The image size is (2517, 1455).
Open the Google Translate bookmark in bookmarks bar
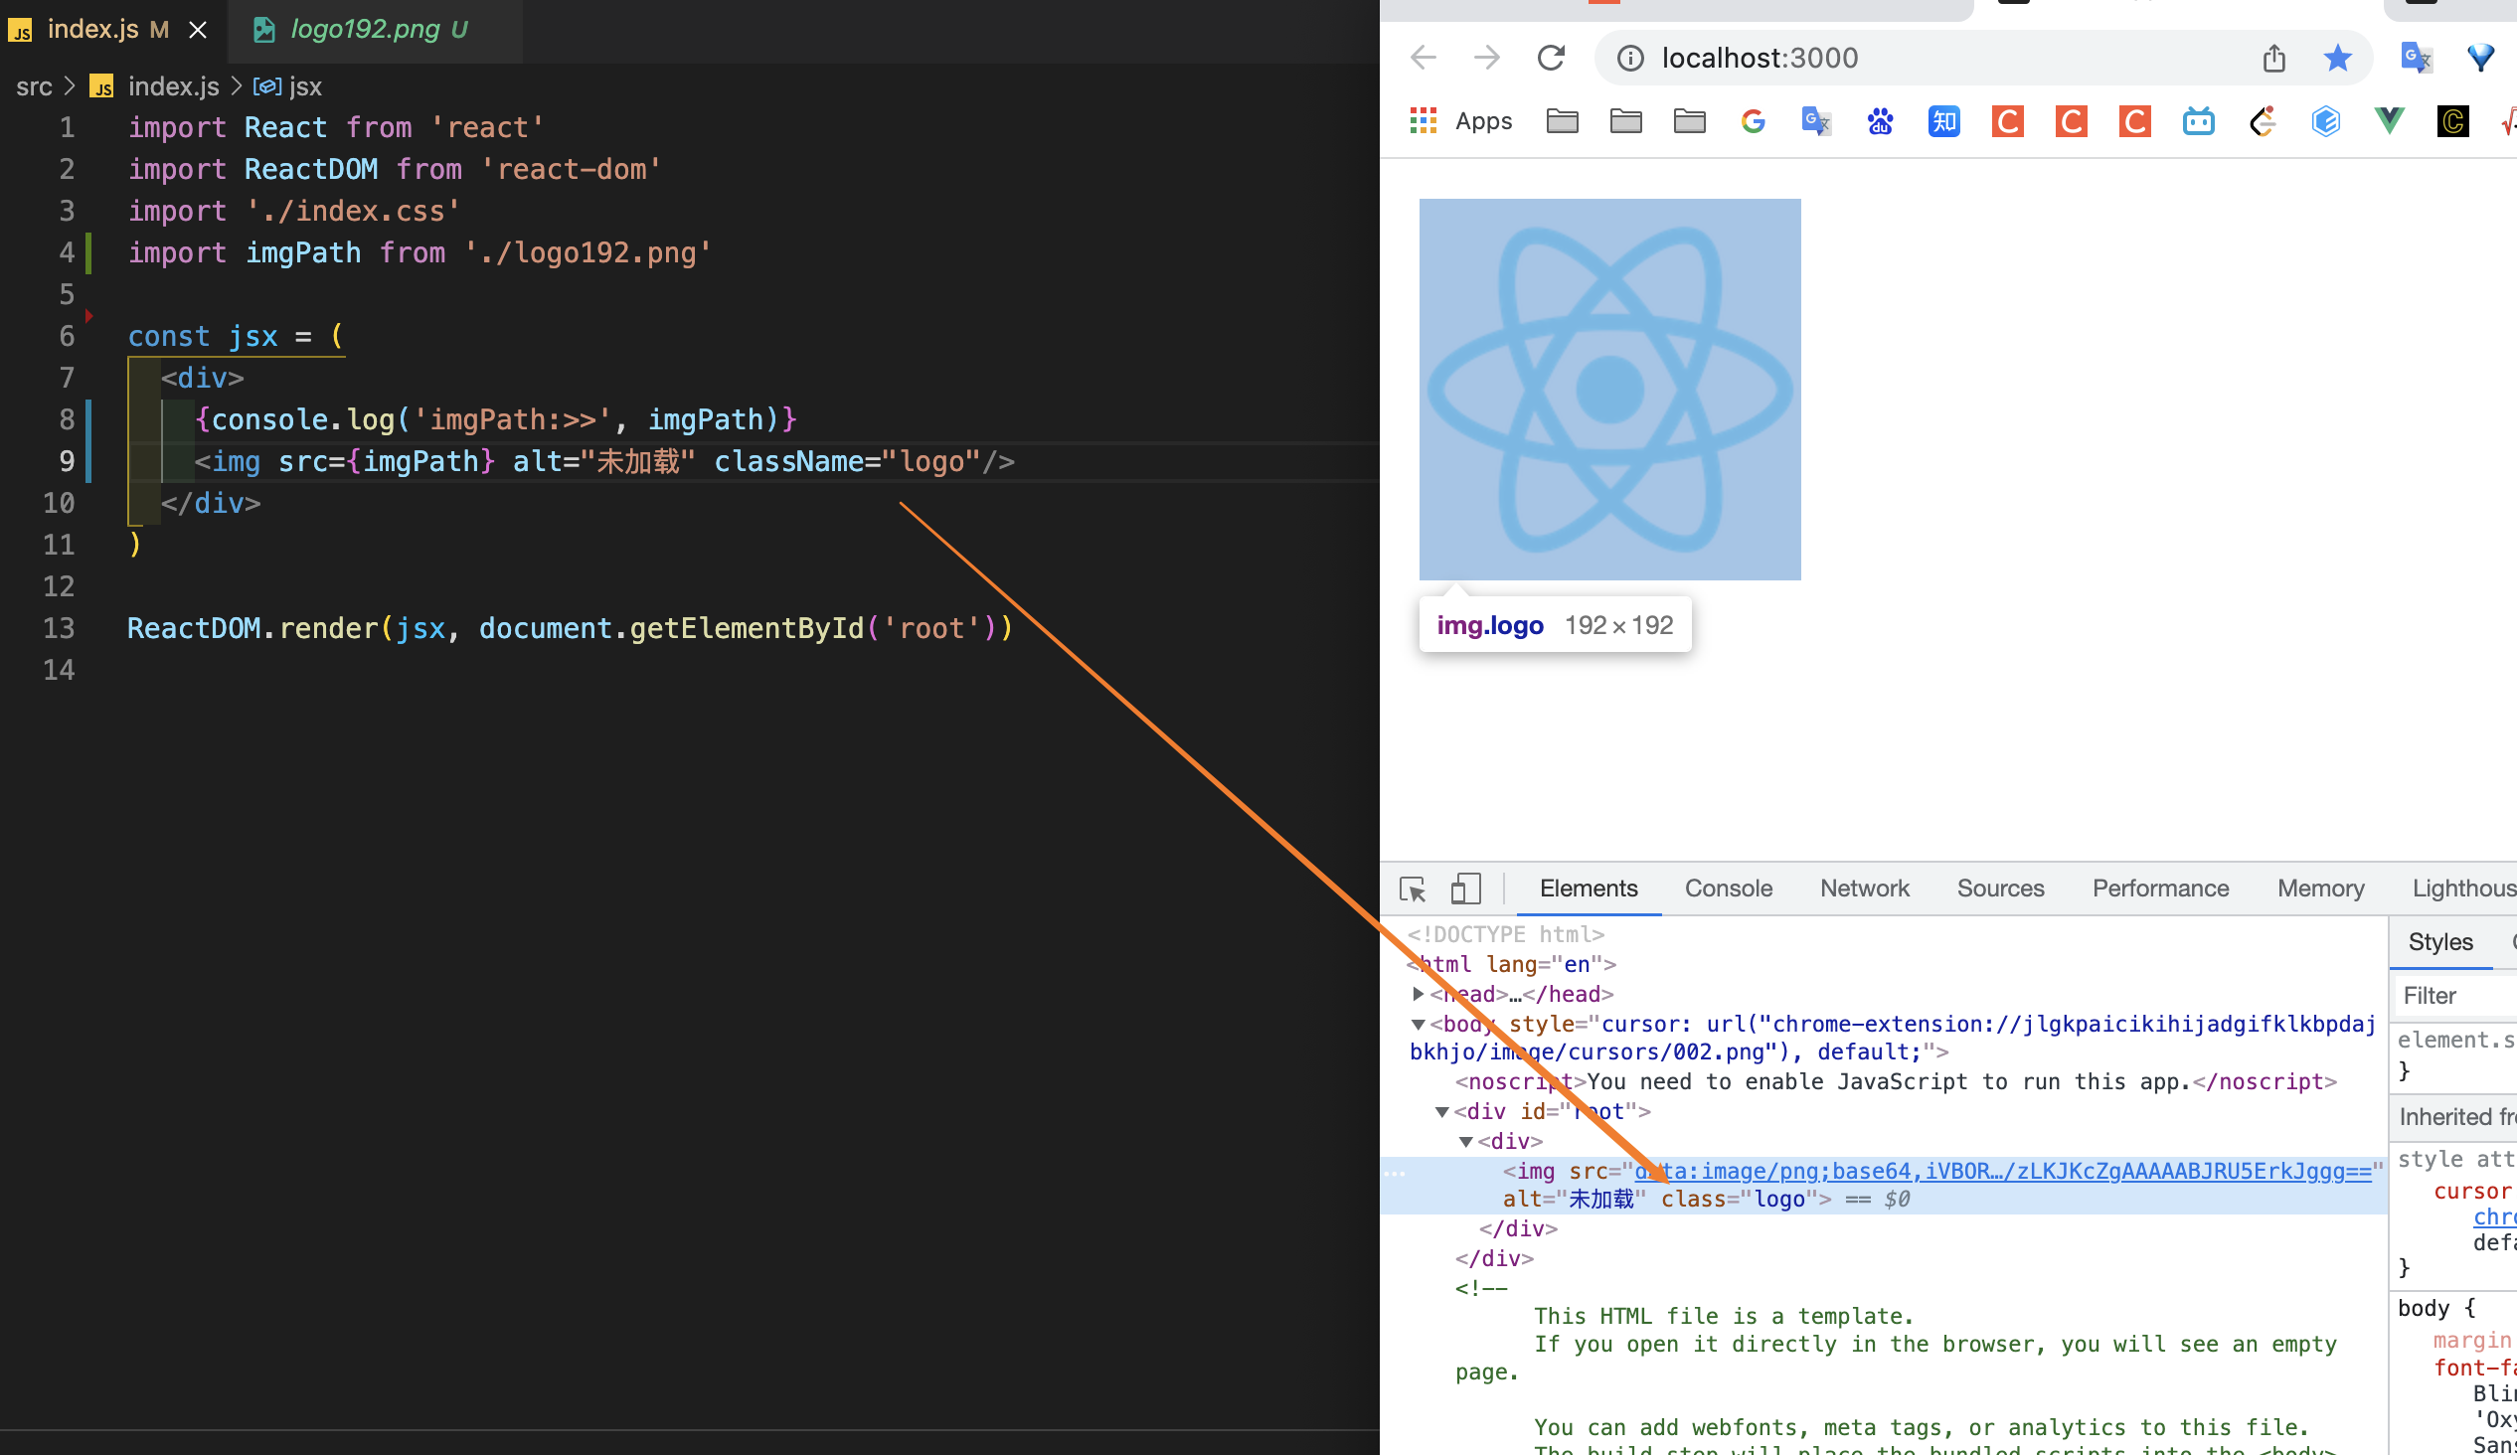point(1817,122)
